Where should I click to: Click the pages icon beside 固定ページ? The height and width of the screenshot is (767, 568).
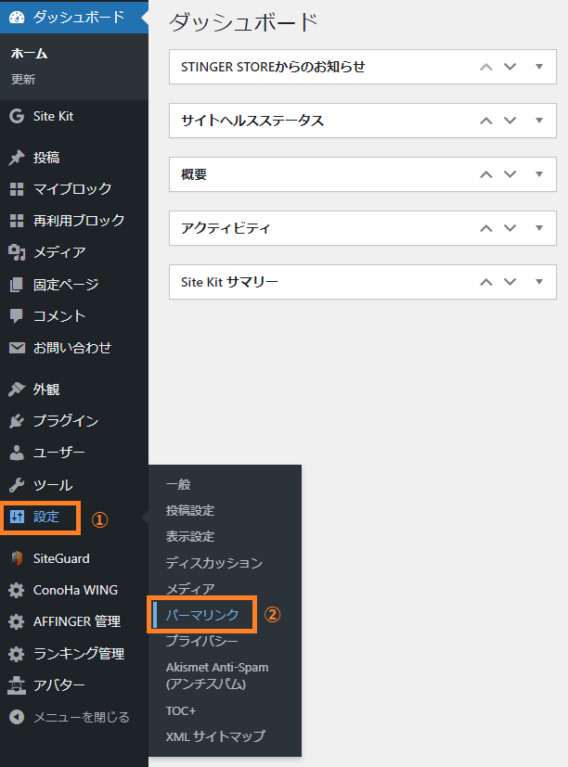pyautogui.click(x=17, y=284)
